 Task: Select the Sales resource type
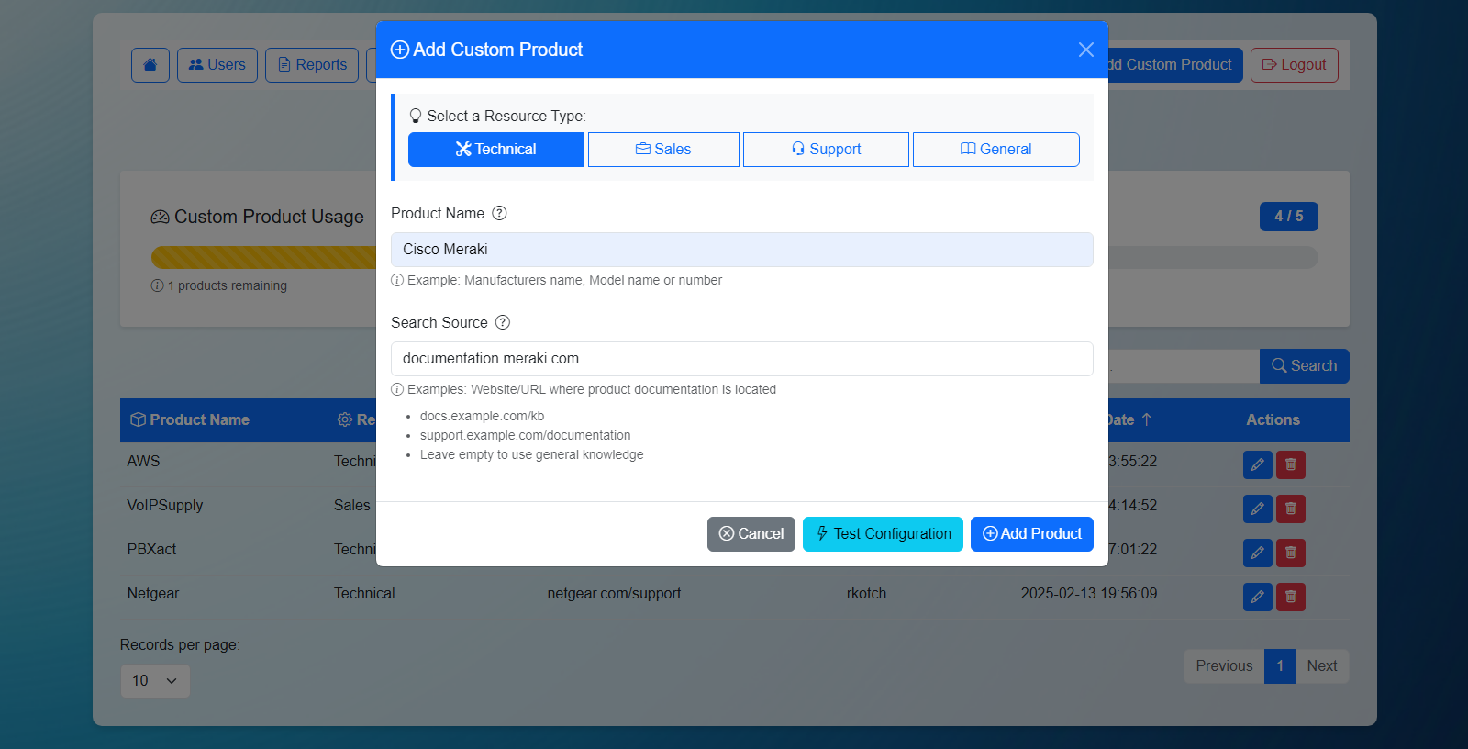663,150
